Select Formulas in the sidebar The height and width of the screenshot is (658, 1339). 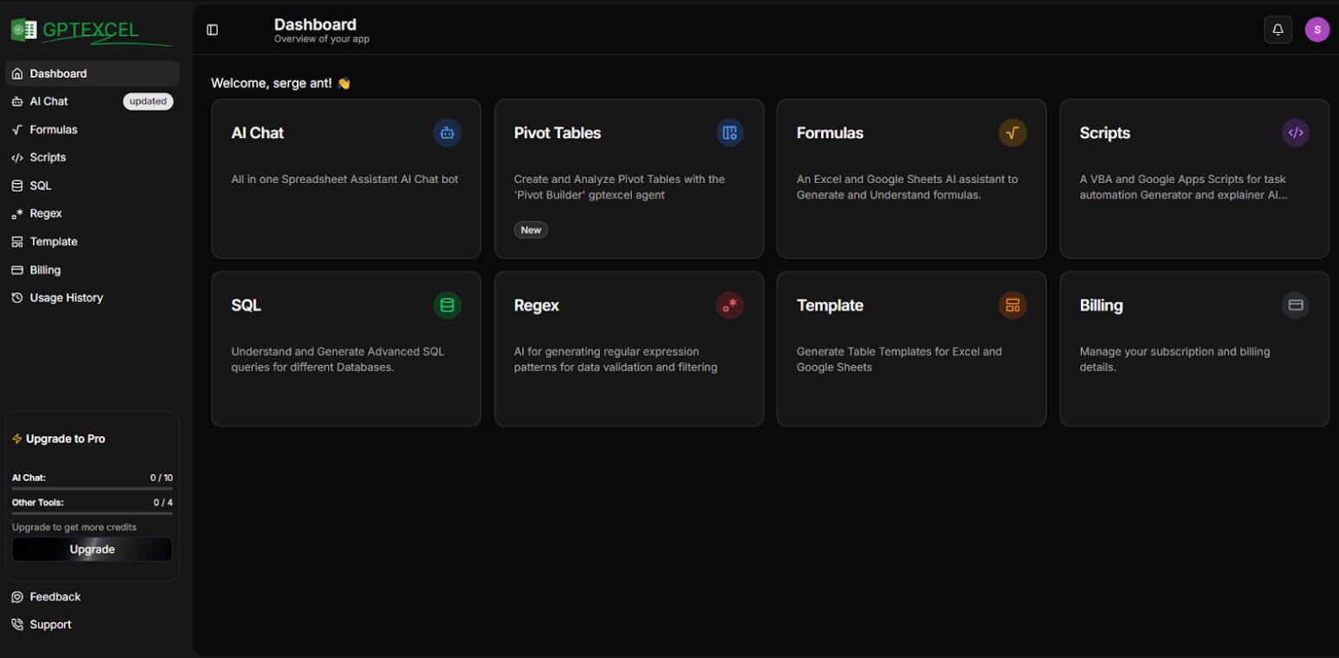(92, 130)
